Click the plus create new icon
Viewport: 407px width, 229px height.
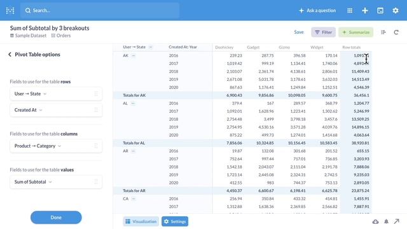tap(365, 10)
